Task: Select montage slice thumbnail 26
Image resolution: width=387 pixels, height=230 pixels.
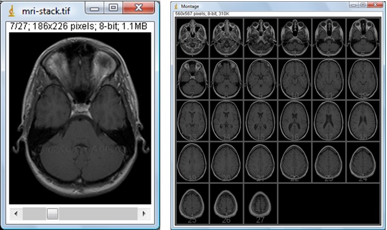Action: coord(227,203)
